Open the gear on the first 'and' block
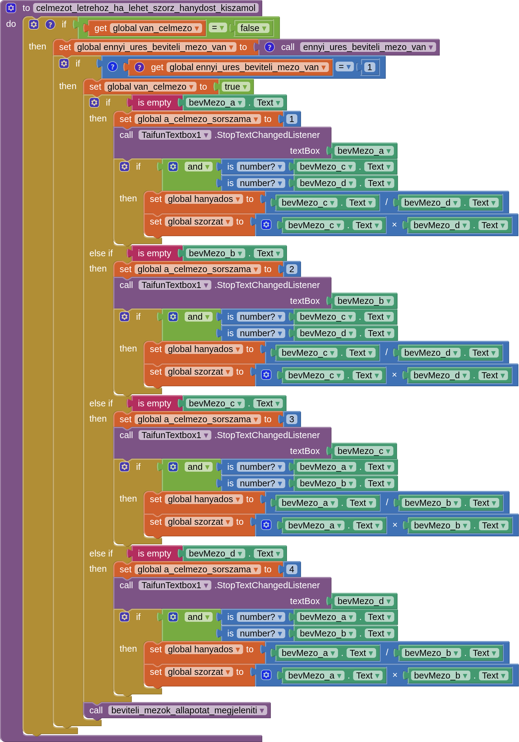This screenshot has width=519, height=742. click(x=173, y=167)
